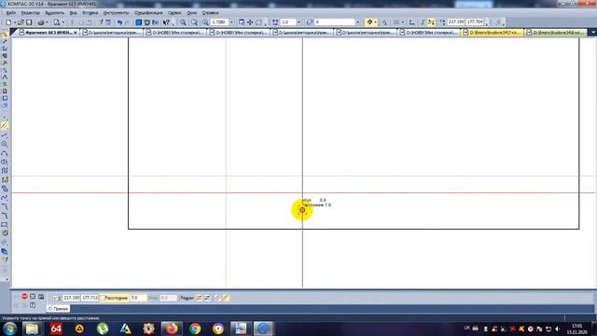Image resolution: width=597 pixels, height=336 pixels.
Task: Click the Local coordinate system icon
Action: point(411,22)
